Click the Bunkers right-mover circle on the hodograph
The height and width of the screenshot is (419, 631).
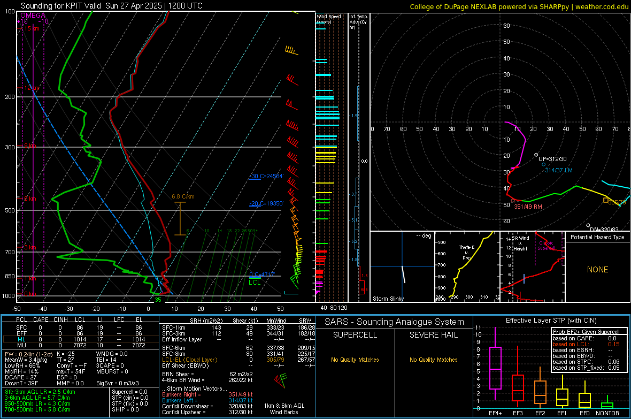point(513,201)
